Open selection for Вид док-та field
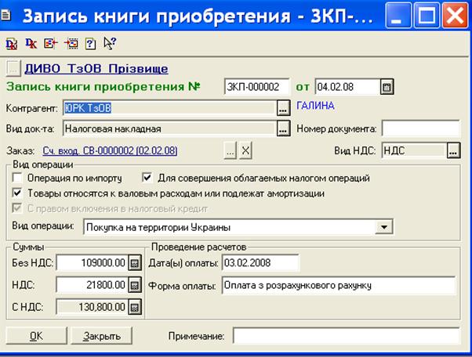The image size is (472, 357). [283, 129]
